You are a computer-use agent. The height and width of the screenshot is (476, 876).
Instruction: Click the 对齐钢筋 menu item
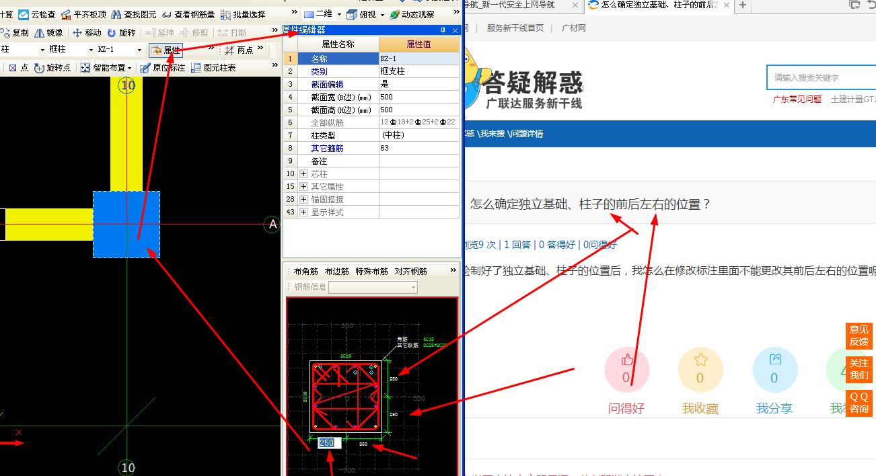tap(410, 272)
